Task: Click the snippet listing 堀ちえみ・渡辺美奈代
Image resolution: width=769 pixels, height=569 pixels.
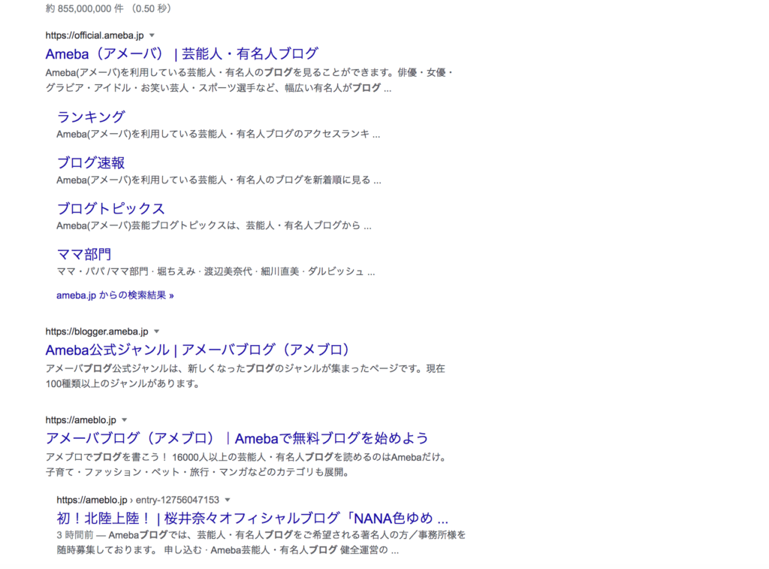Action: click(216, 271)
